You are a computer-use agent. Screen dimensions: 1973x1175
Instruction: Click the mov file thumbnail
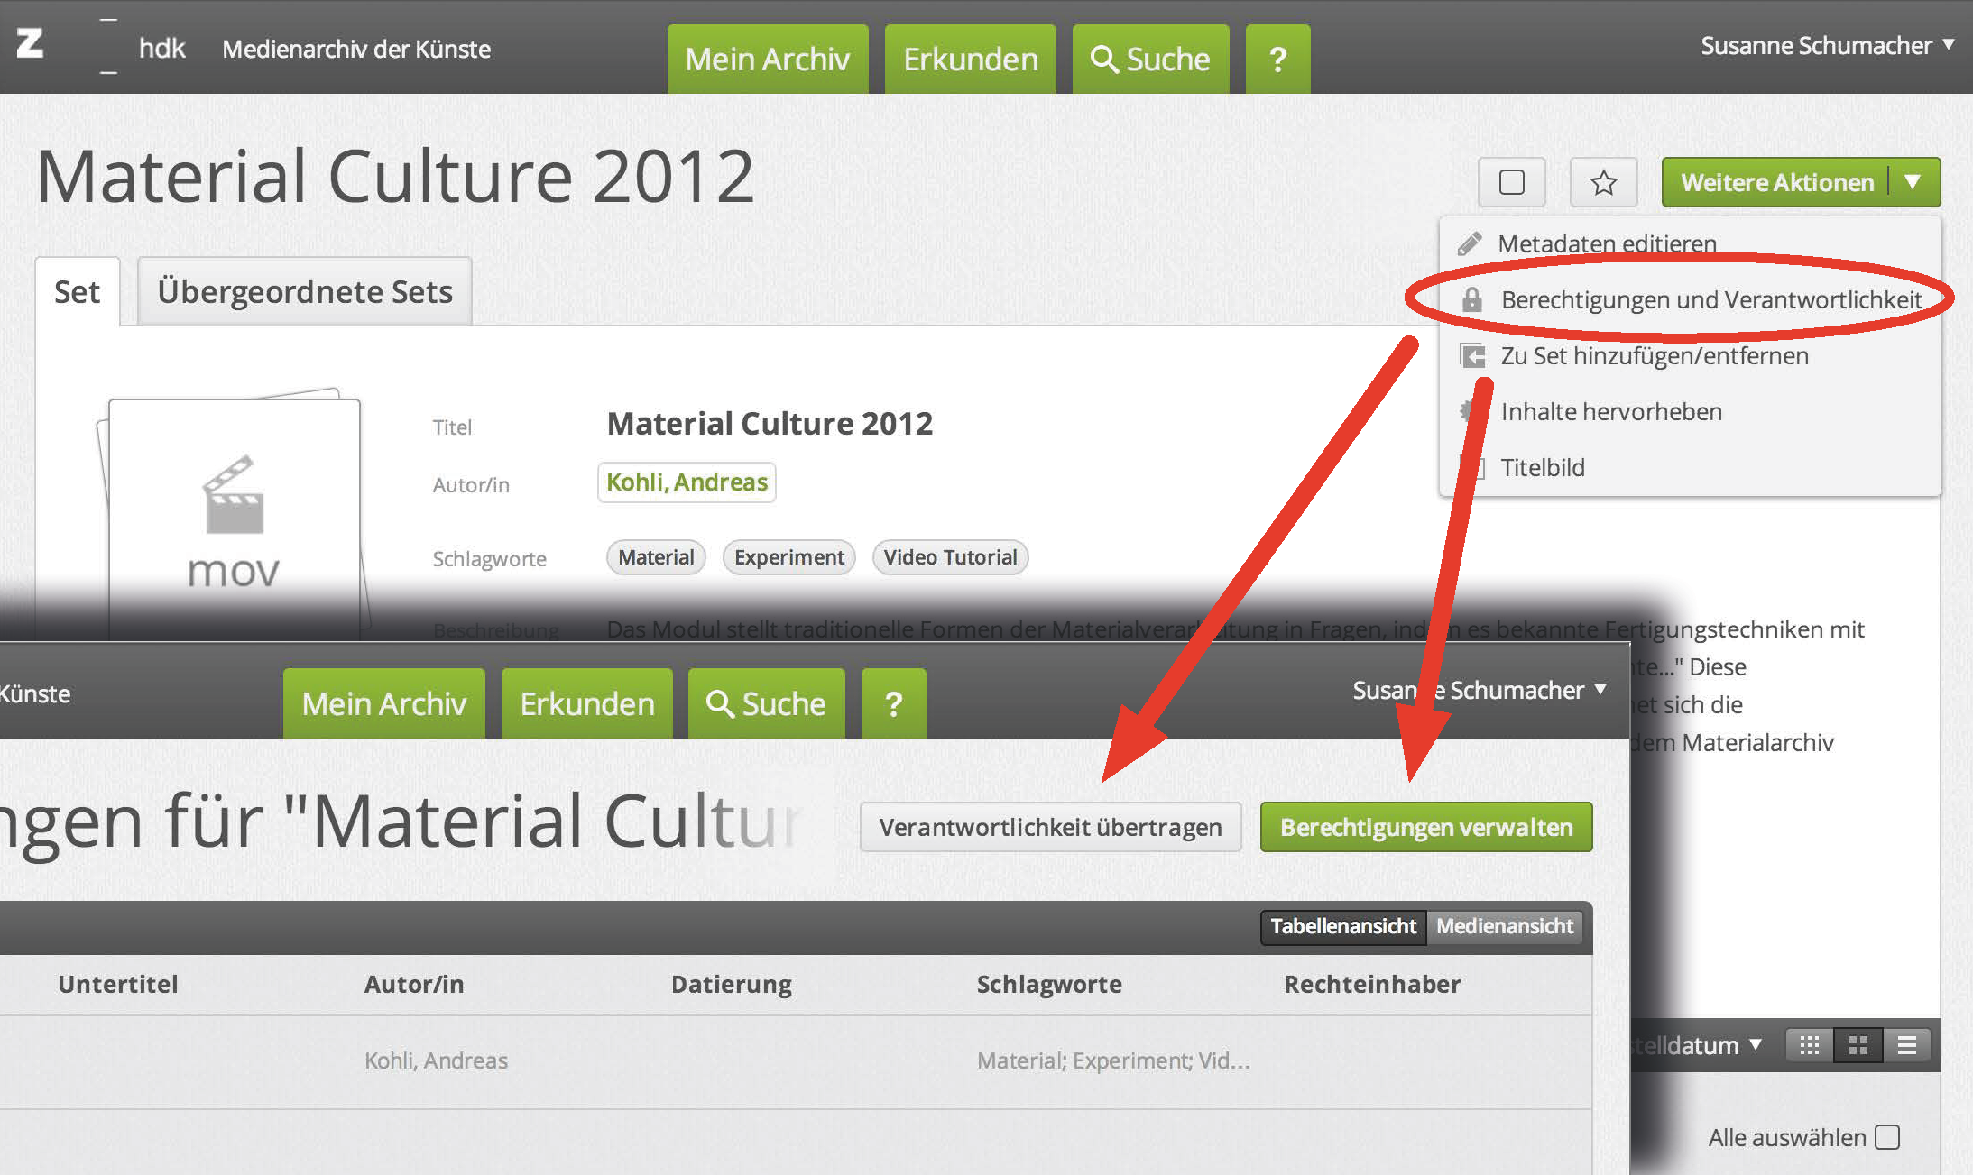[x=234, y=514]
